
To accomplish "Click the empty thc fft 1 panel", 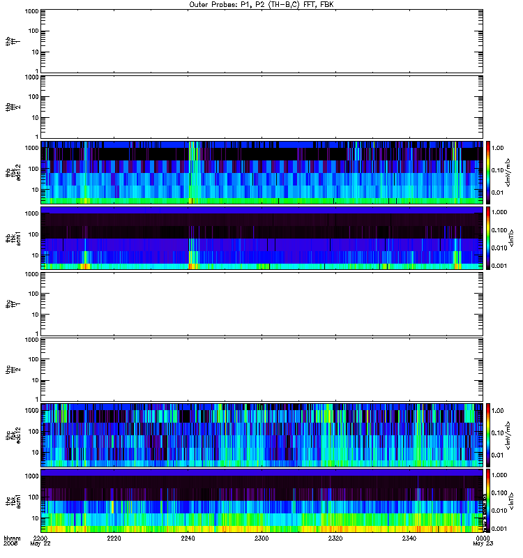I will 261,304.
